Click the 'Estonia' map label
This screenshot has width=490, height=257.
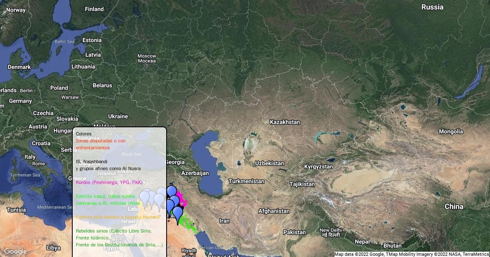pyautogui.click(x=92, y=40)
